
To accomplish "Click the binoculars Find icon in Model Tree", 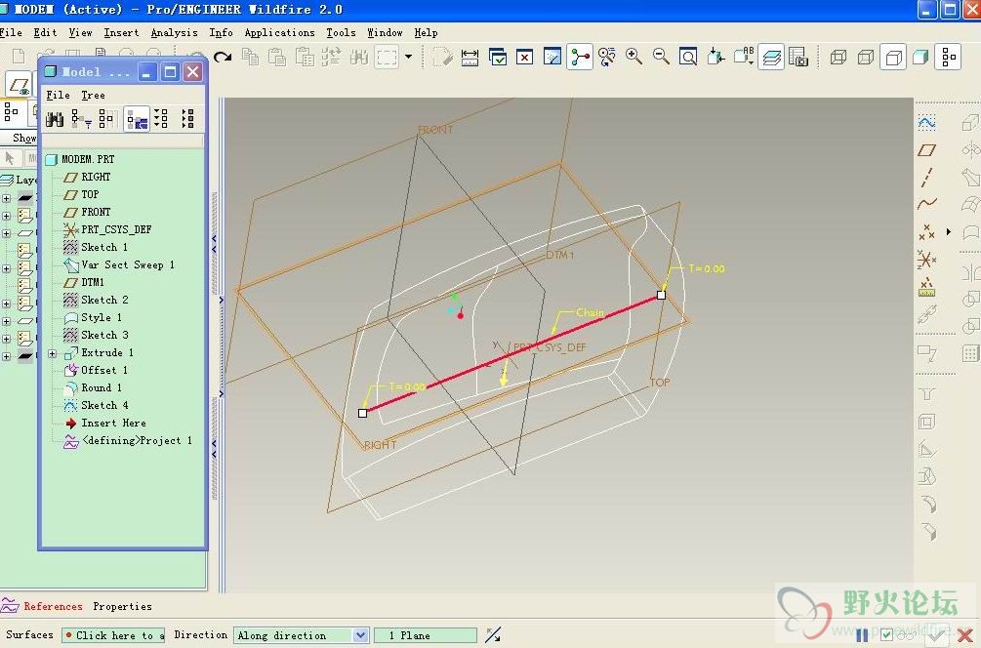I will click(55, 119).
